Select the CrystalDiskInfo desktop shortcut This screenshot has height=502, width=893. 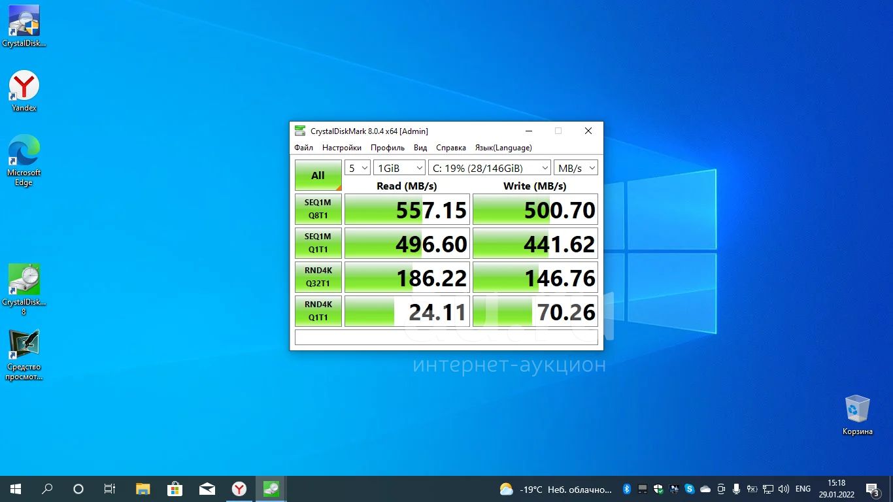coord(24,26)
